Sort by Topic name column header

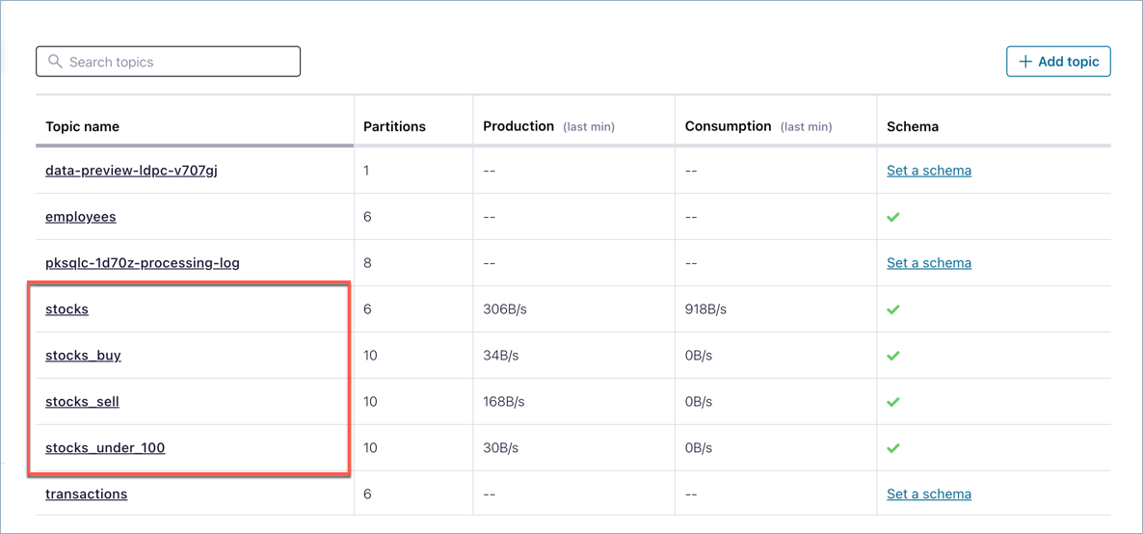pos(83,126)
